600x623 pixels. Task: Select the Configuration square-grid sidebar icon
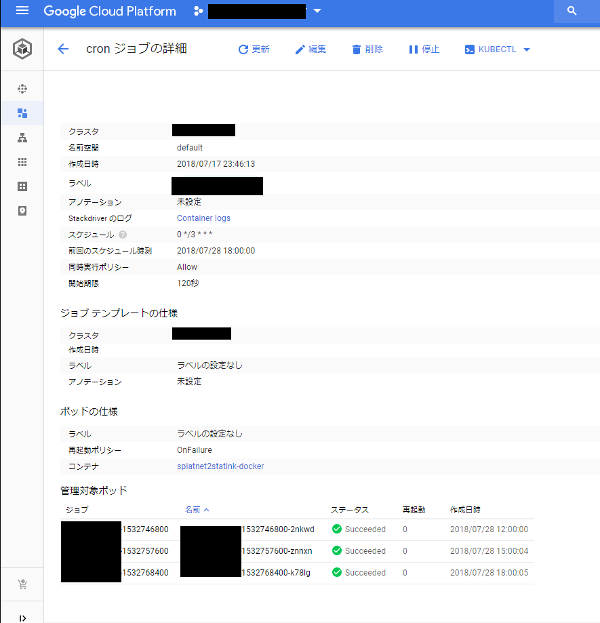coord(22,186)
